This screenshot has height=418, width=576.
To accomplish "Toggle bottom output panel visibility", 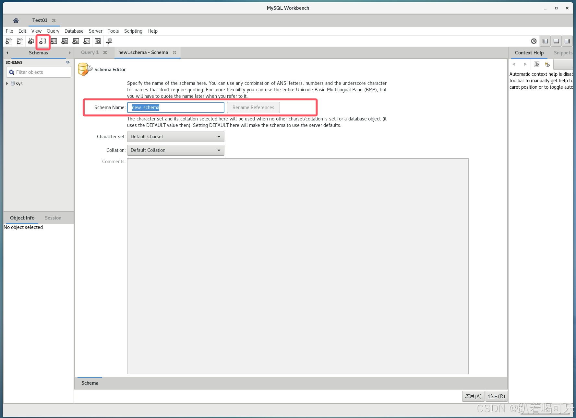I will [556, 41].
